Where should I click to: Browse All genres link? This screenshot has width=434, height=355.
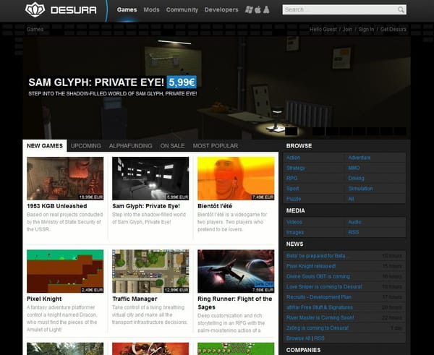pos(351,199)
